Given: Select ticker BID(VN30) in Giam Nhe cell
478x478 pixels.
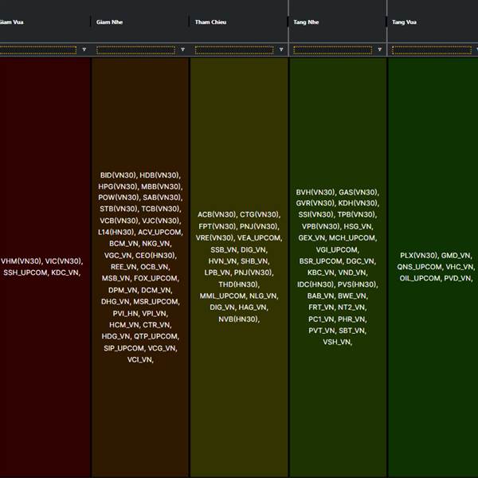Looking at the screenshot, I should 118,175.
